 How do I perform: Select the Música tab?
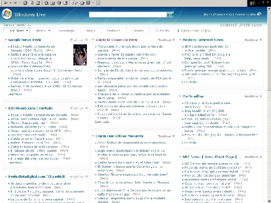pyautogui.click(x=41, y=31)
